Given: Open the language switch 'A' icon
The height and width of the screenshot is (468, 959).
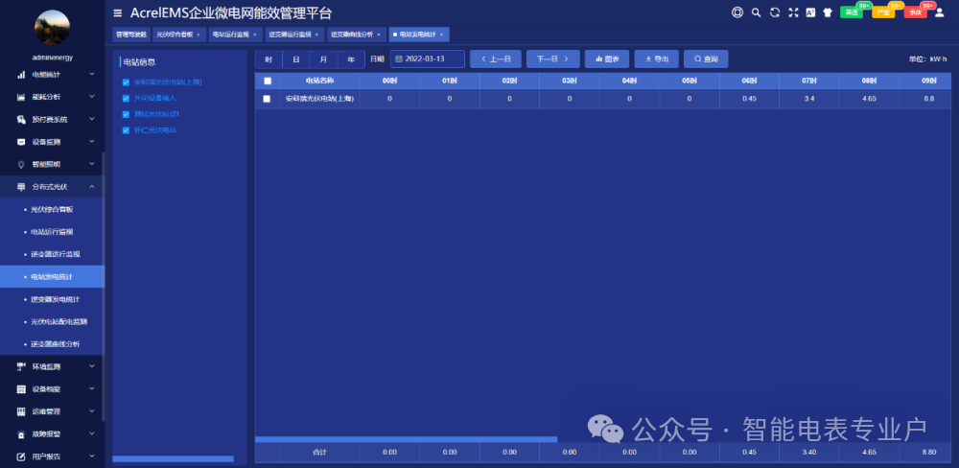Looking at the screenshot, I should 810,12.
